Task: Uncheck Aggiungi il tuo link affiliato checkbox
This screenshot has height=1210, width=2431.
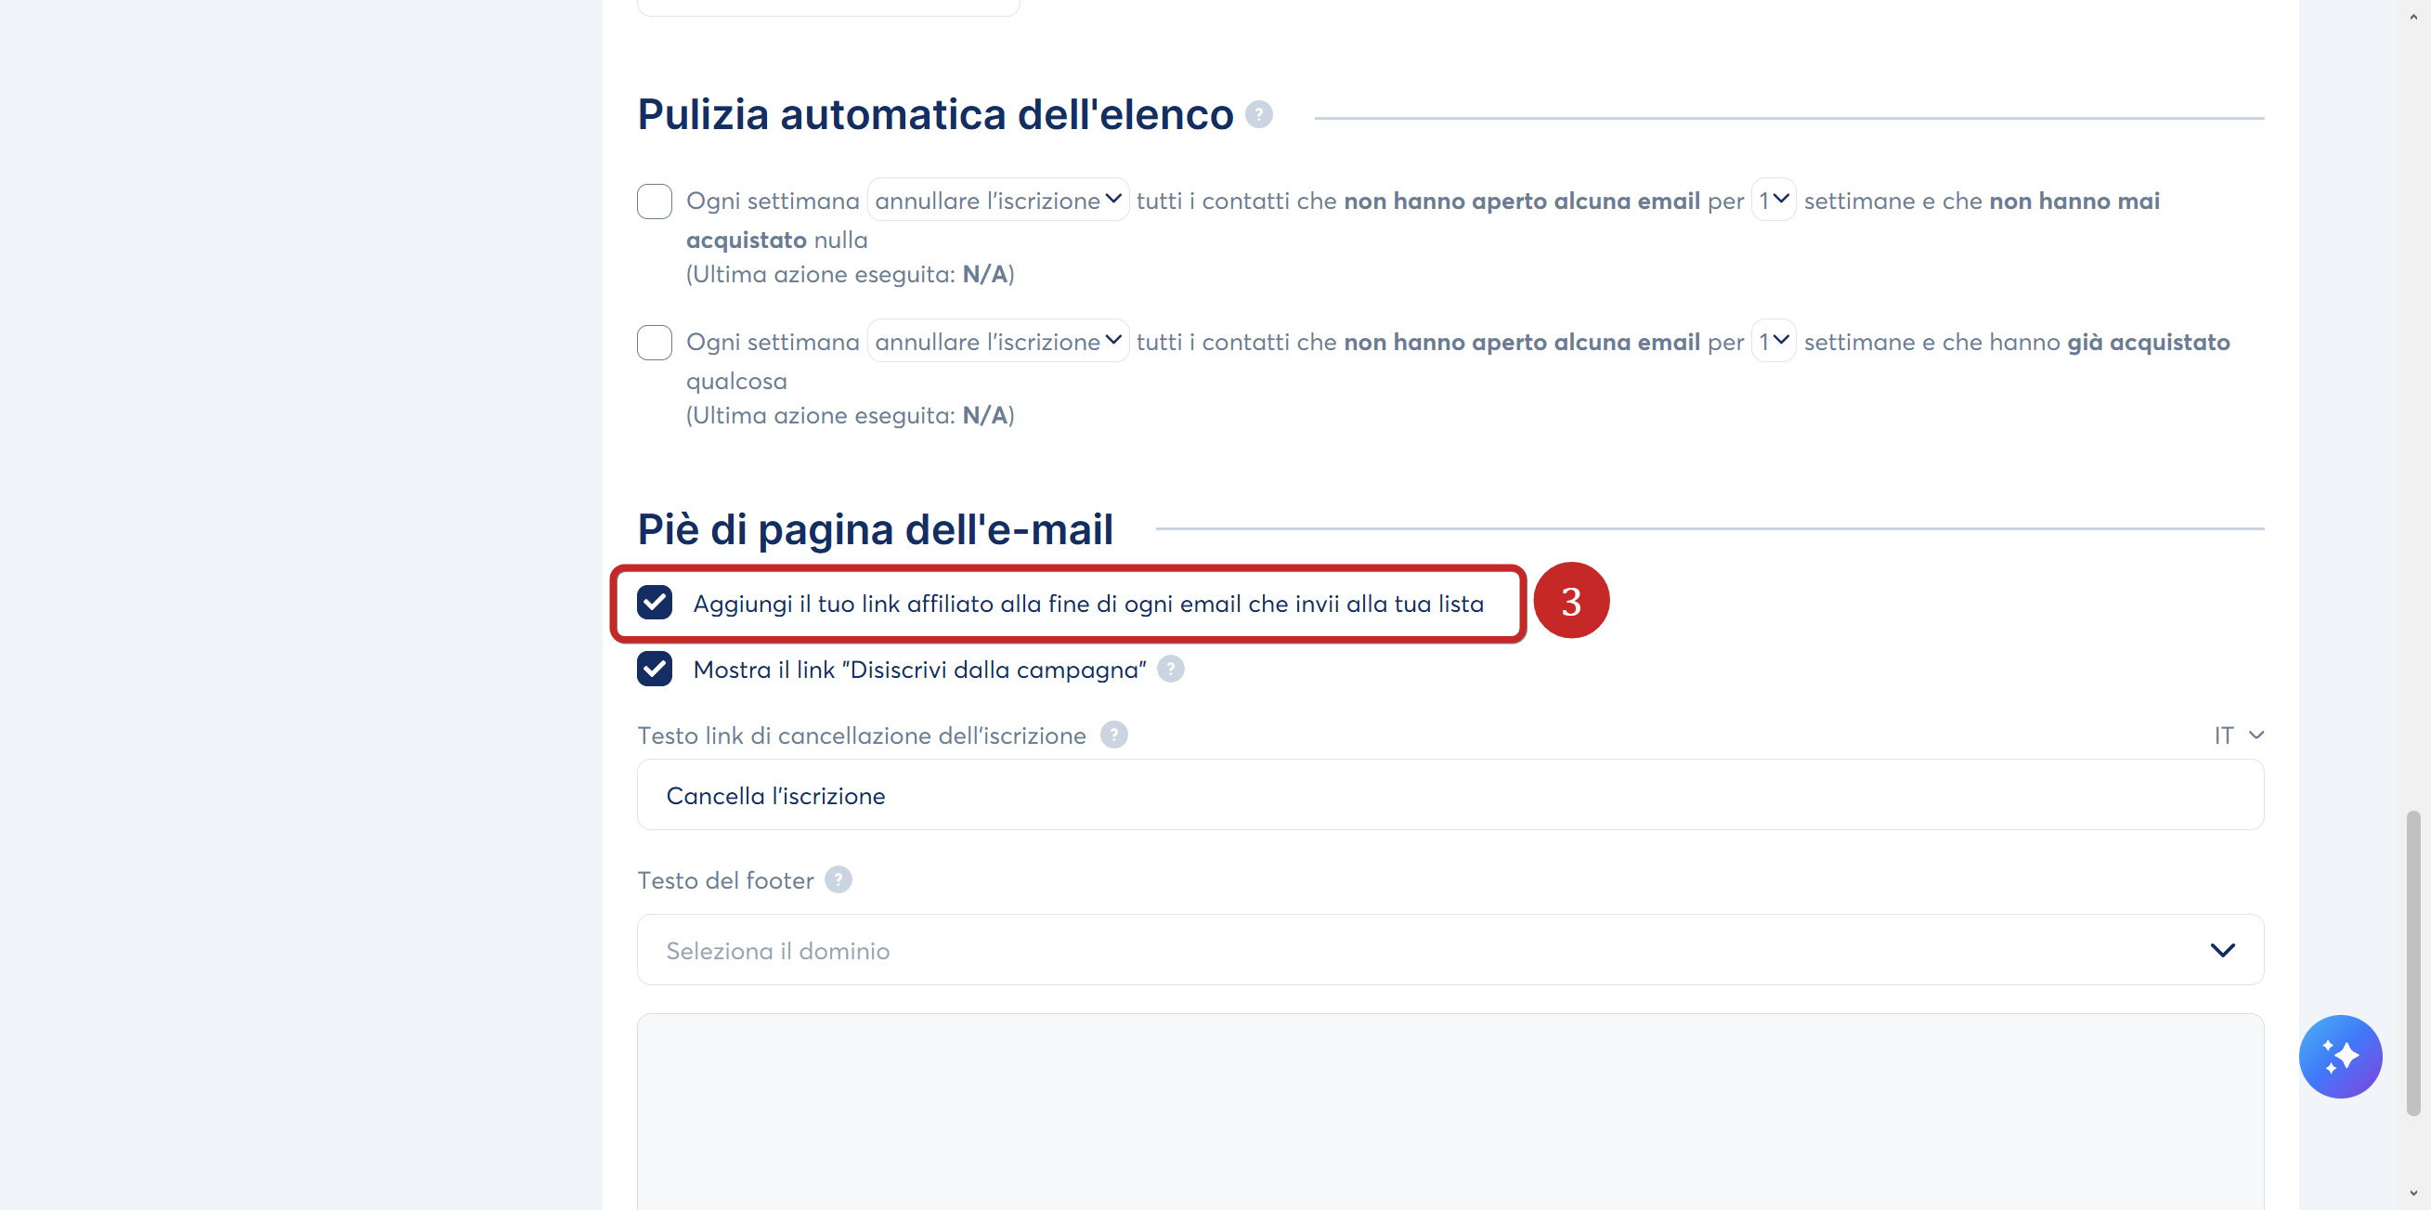Action: click(654, 602)
